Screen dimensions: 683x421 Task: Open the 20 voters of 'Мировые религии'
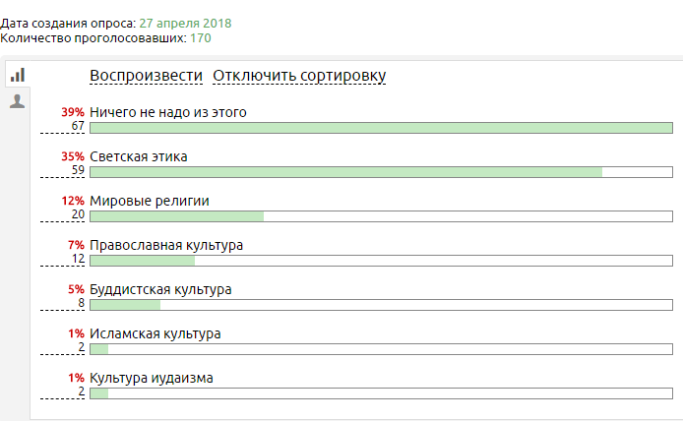[x=78, y=215]
